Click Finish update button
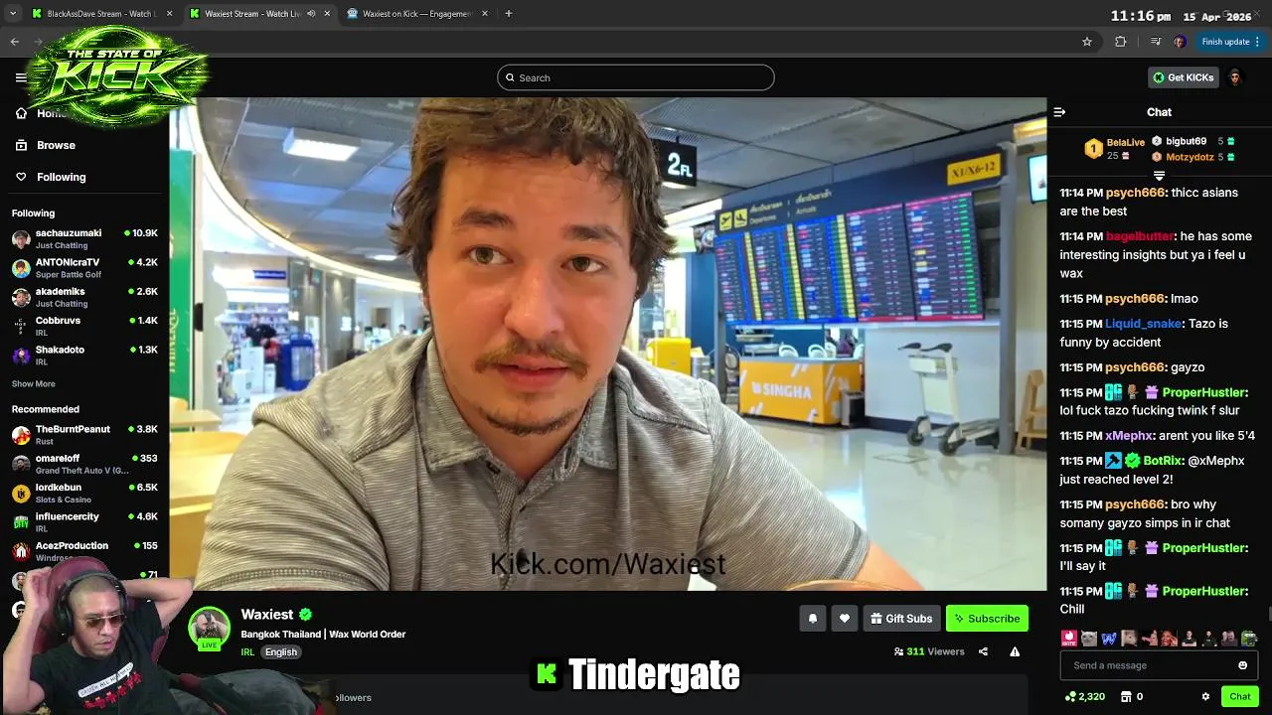1272x715 pixels. click(x=1230, y=42)
